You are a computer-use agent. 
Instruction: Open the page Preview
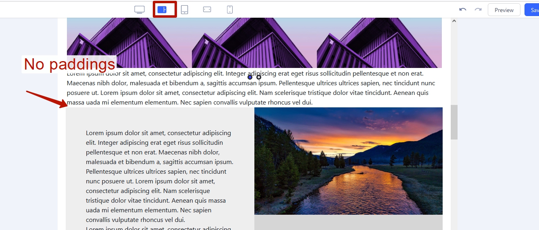504,10
